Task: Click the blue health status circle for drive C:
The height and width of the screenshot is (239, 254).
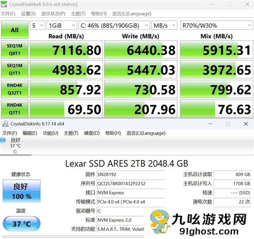Action: pyautogui.click(x=3, y=140)
